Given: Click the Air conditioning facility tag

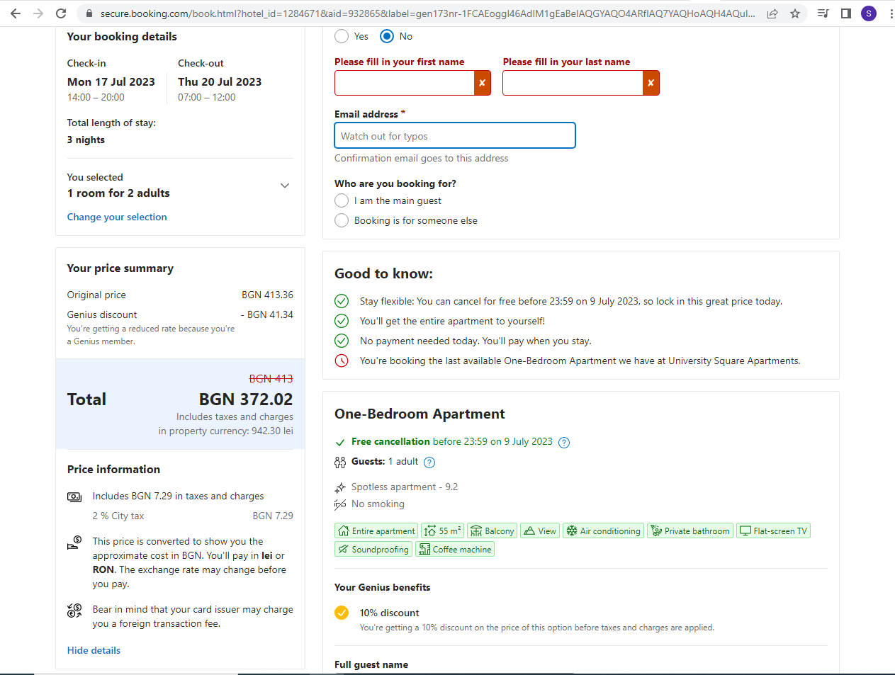Looking at the screenshot, I should tap(603, 531).
